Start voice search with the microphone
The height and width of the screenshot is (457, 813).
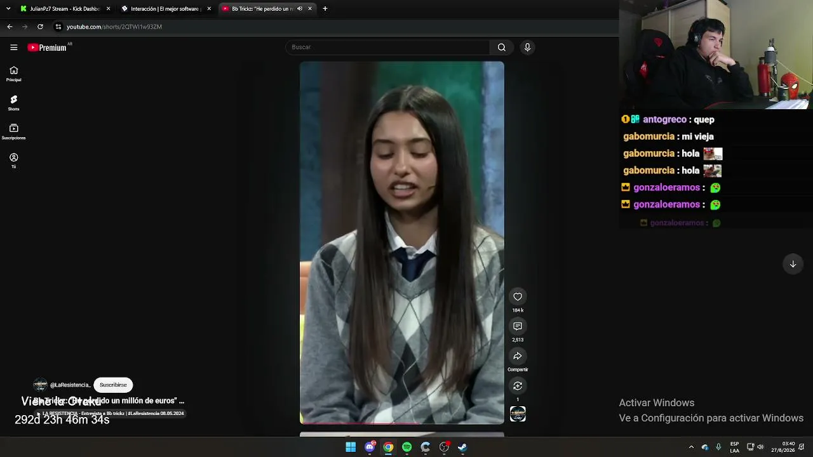click(x=527, y=47)
